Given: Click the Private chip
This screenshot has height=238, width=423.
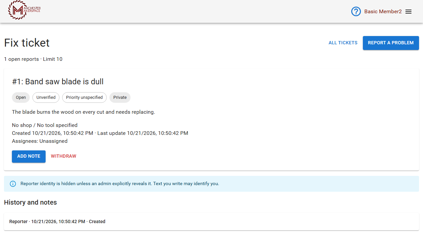Looking at the screenshot, I should coord(120,98).
